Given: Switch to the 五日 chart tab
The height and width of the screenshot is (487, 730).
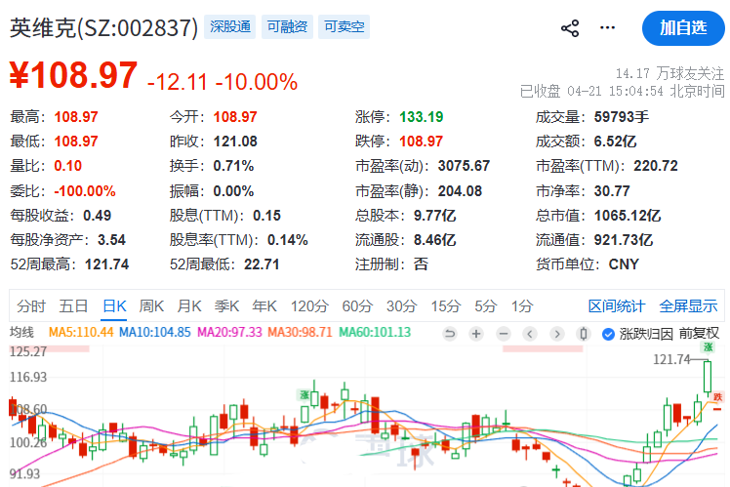Looking at the screenshot, I should [x=73, y=306].
